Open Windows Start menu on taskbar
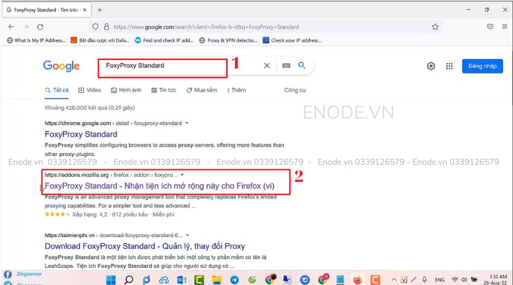Viewport: 513px width, 285px height. [x=111, y=280]
